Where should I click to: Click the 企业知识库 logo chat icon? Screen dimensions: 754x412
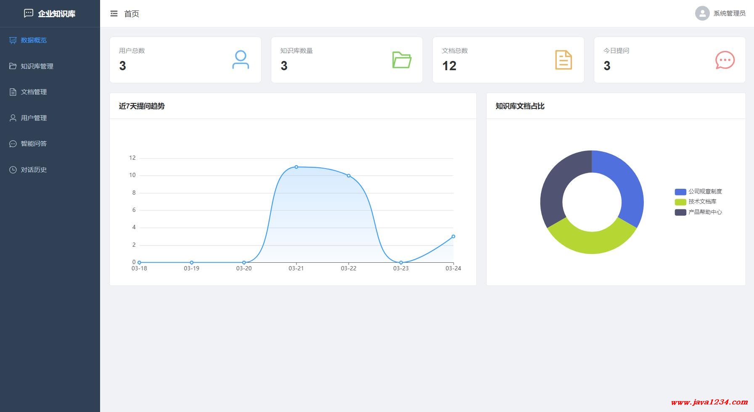pyautogui.click(x=28, y=13)
